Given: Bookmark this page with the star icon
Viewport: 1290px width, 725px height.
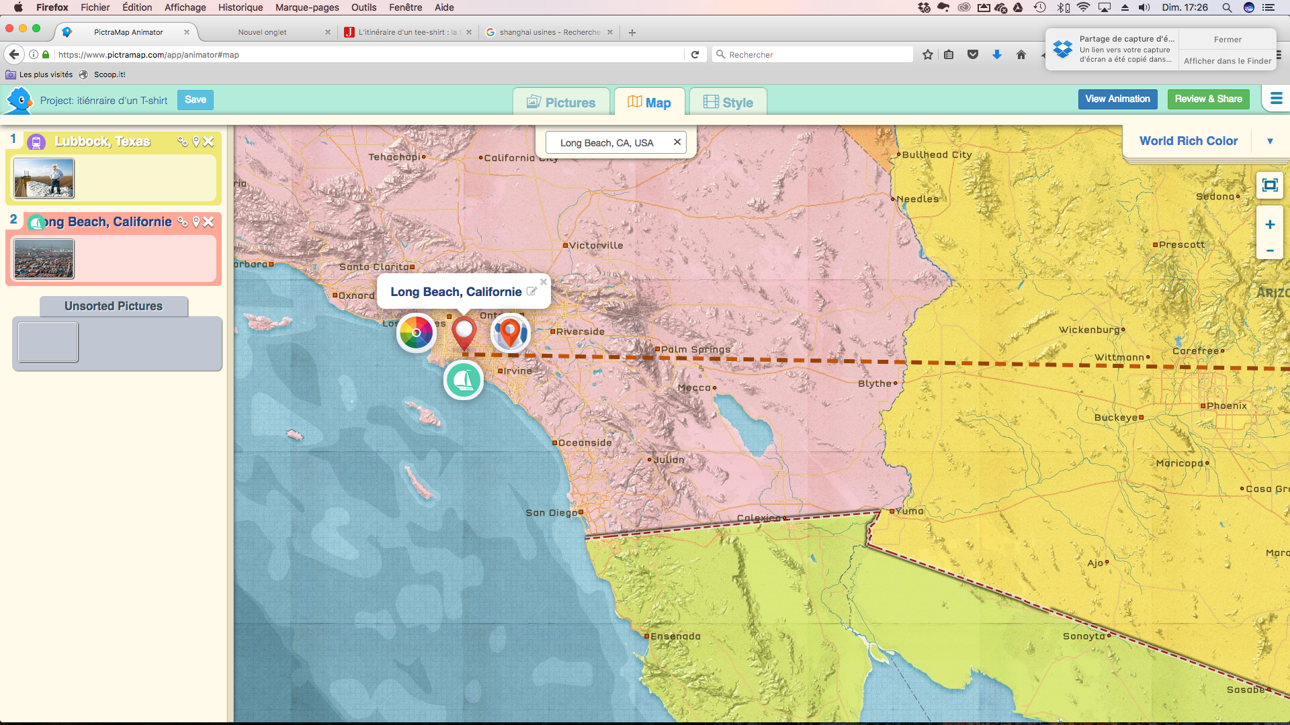Looking at the screenshot, I should 928,54.
